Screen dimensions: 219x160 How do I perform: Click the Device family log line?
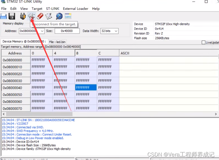point(36,149)
